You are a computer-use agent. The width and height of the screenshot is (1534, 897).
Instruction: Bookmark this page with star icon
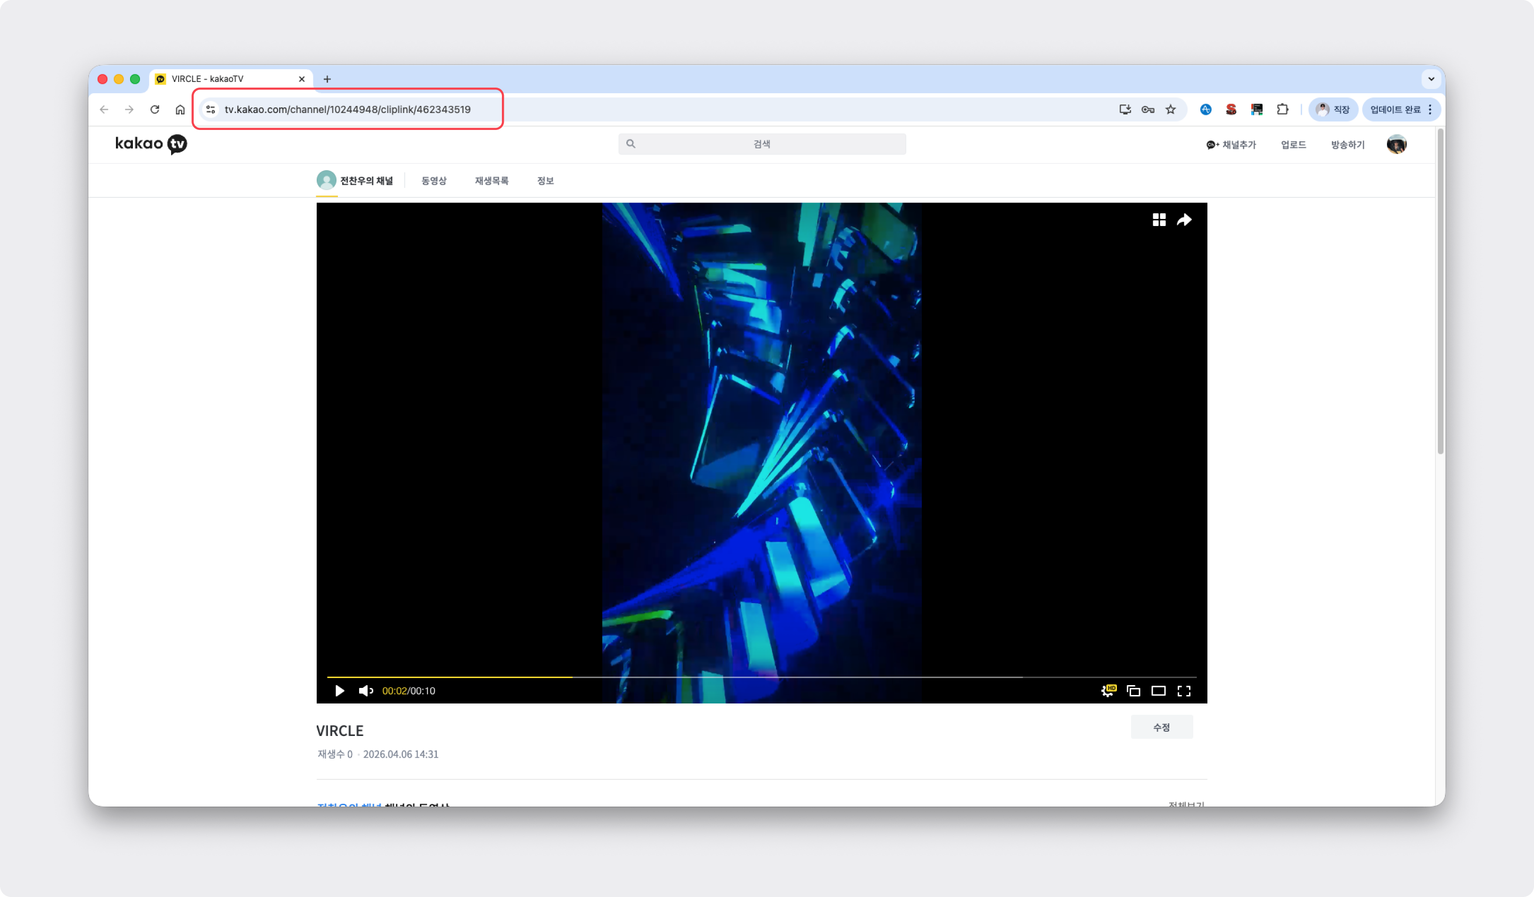(1170, 109)
